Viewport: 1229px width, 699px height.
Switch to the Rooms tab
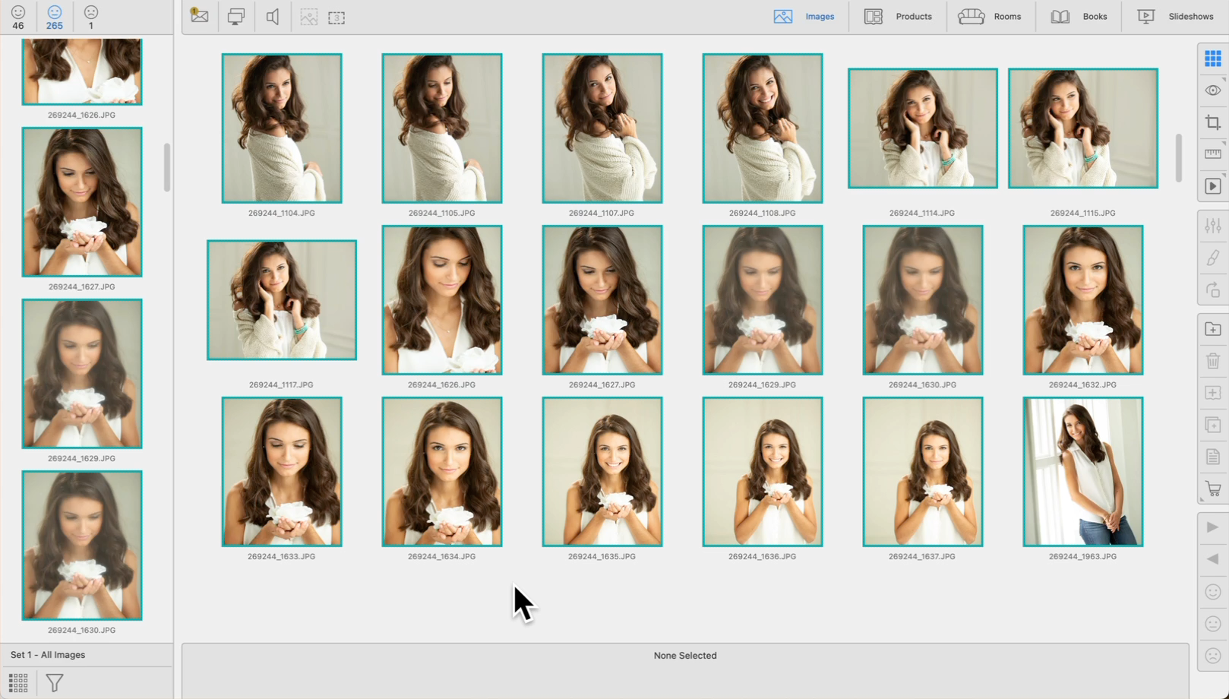(990, 17)
